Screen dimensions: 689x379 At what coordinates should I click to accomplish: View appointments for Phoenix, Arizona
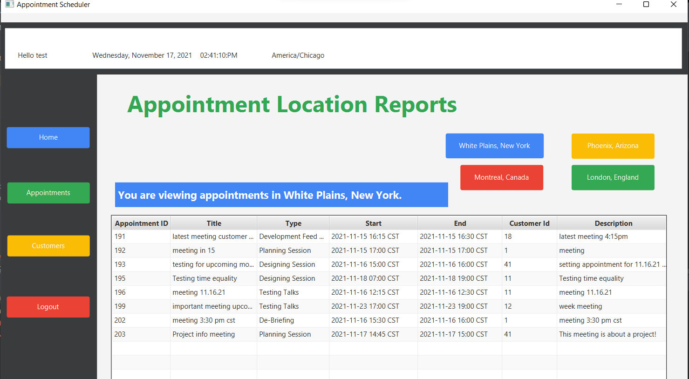point(613,146)
